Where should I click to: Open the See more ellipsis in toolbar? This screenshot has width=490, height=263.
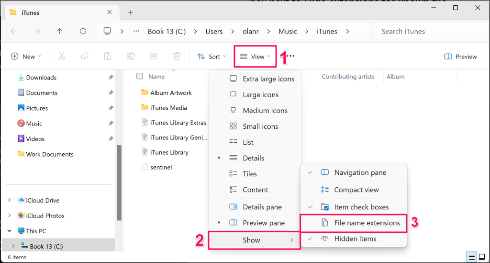[x=290, y=57]
